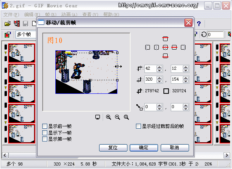
Task: Align crop to right edge icon
Action: (x=183, y=47)
